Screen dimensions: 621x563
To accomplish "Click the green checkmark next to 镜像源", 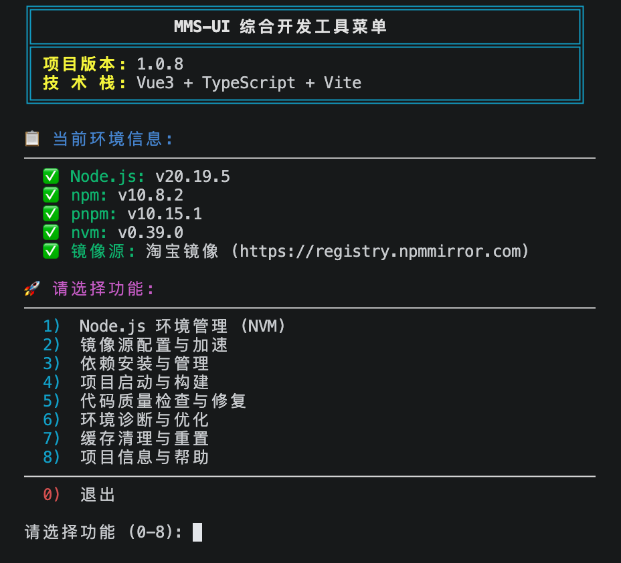I will 51,251.
